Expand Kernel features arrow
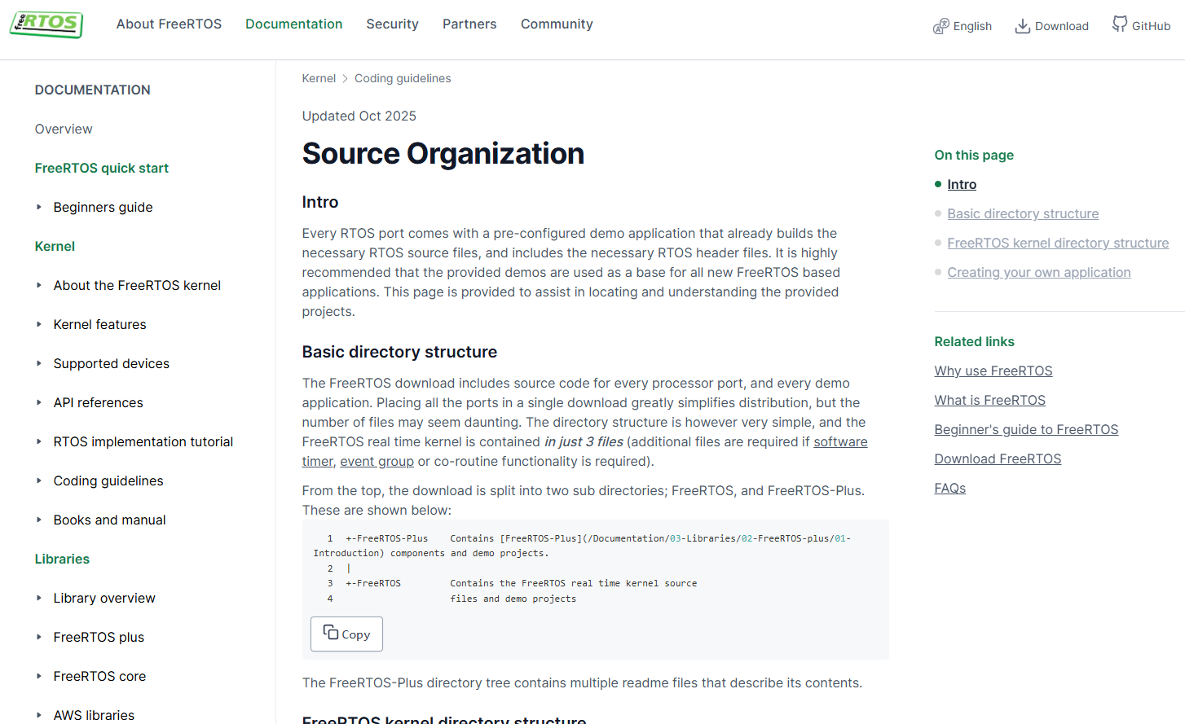This screenshot has width=1185, height=724. pos(38,324)
